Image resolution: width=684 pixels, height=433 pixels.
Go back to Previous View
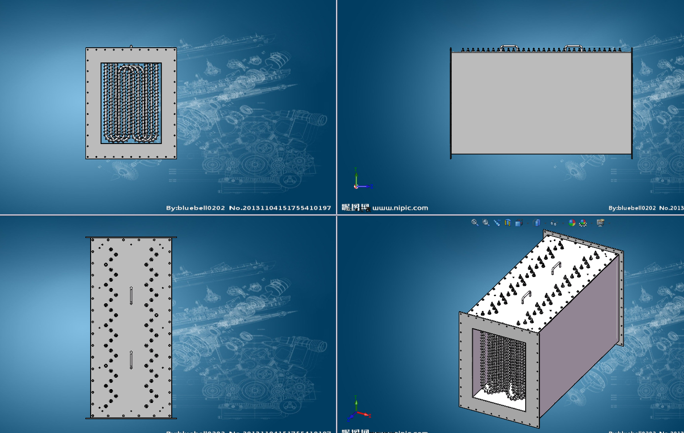497,223
